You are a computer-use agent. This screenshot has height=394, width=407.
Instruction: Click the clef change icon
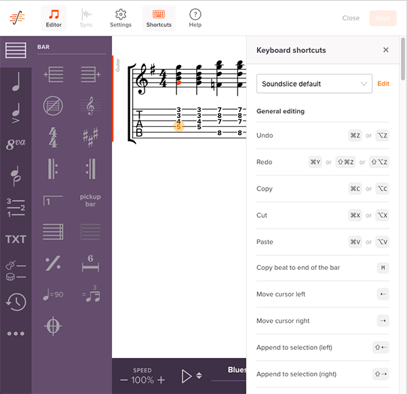[x=90, y=106]
